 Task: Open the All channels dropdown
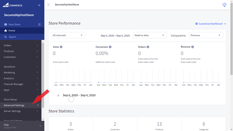pyautogui.click(x=68, y=35)
